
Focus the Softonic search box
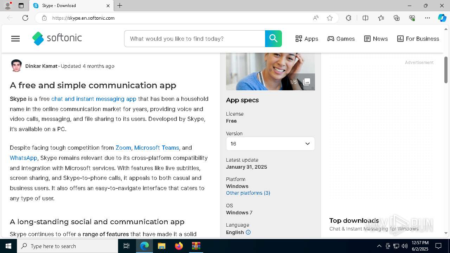tap(194, 39)
